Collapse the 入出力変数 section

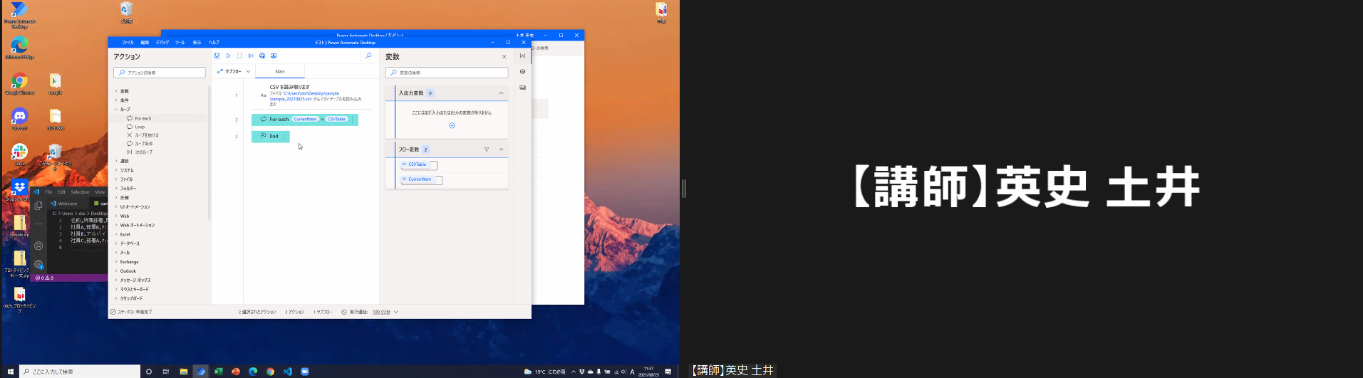[x=501, y=93]
